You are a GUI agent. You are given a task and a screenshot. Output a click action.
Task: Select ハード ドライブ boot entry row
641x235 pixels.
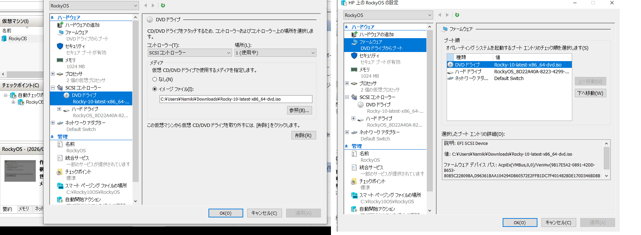509,72
